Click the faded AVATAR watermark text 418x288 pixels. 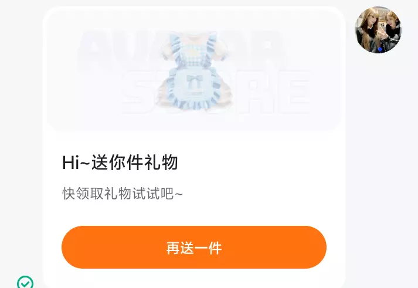[x=181, y=50]
